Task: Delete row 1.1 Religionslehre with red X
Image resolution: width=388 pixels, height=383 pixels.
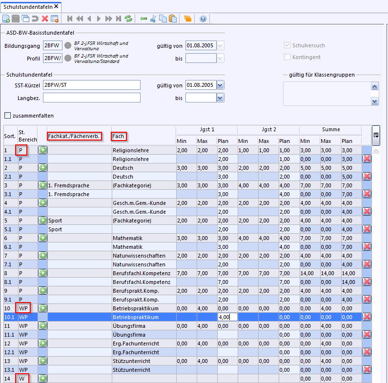Action: click(367, 159)
